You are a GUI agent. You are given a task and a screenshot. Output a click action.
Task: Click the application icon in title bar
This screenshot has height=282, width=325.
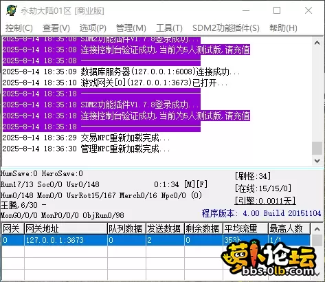[12, 10]
